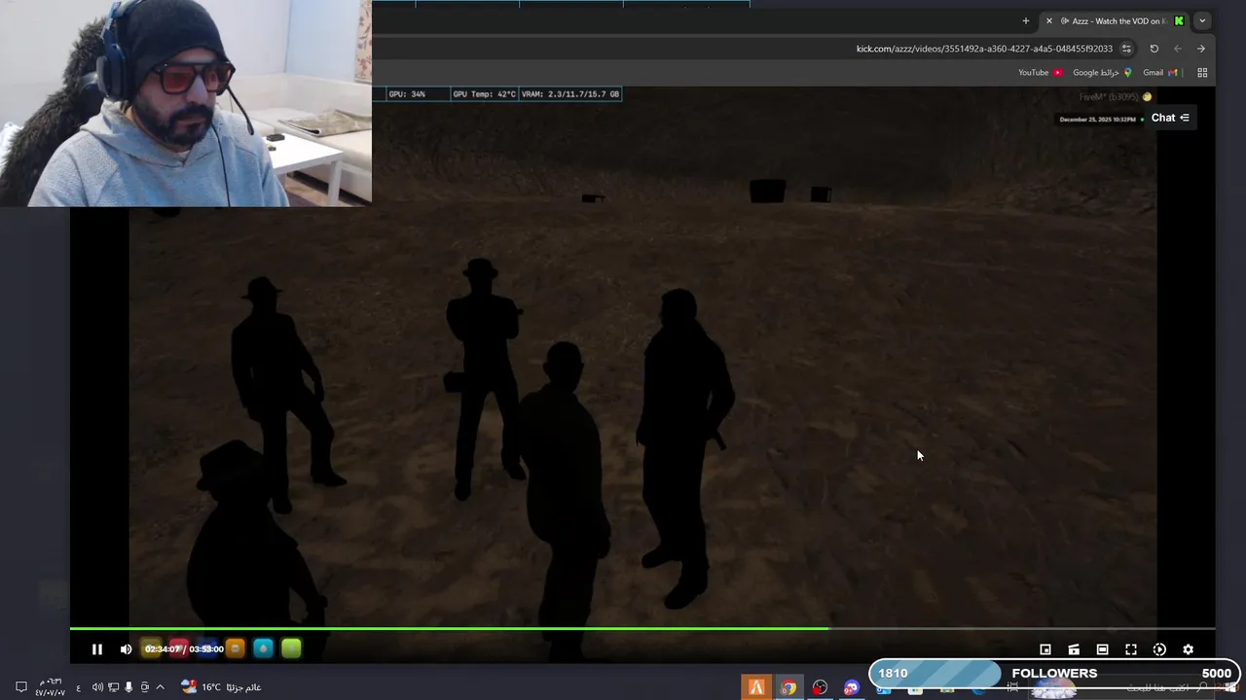Open the notification center icon
This screenshot has height=700, width=1246.
[21, 687]
